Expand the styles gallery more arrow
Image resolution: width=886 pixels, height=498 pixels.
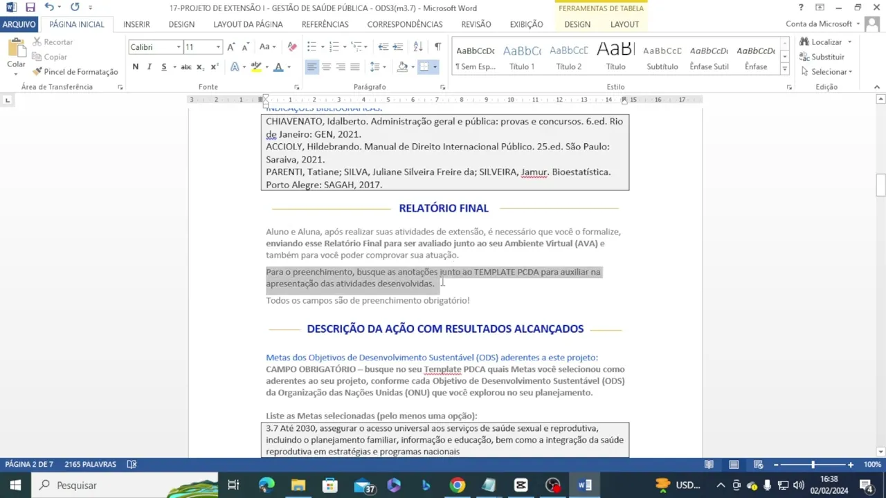784,68
